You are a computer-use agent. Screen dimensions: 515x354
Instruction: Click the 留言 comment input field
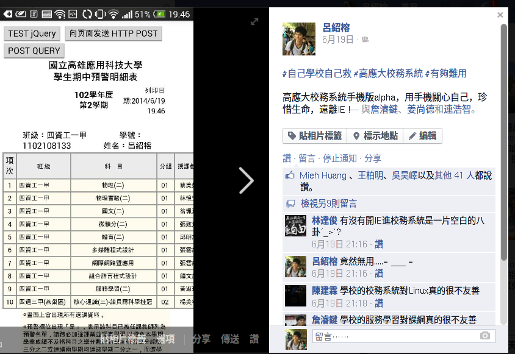tap(403, 336)
